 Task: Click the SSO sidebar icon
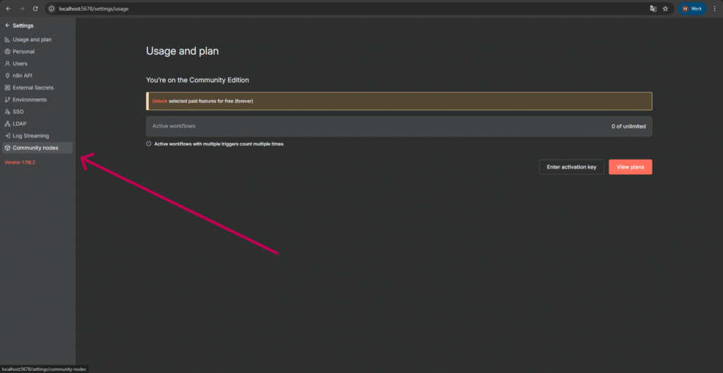7,111
